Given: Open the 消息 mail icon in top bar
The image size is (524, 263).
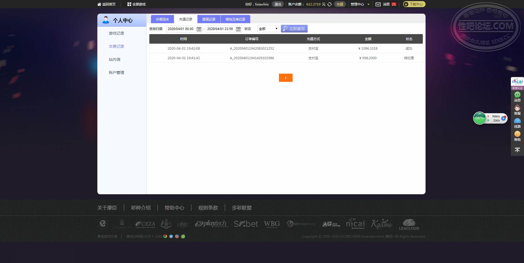Looking at the screenshot, I should point(378,4).
